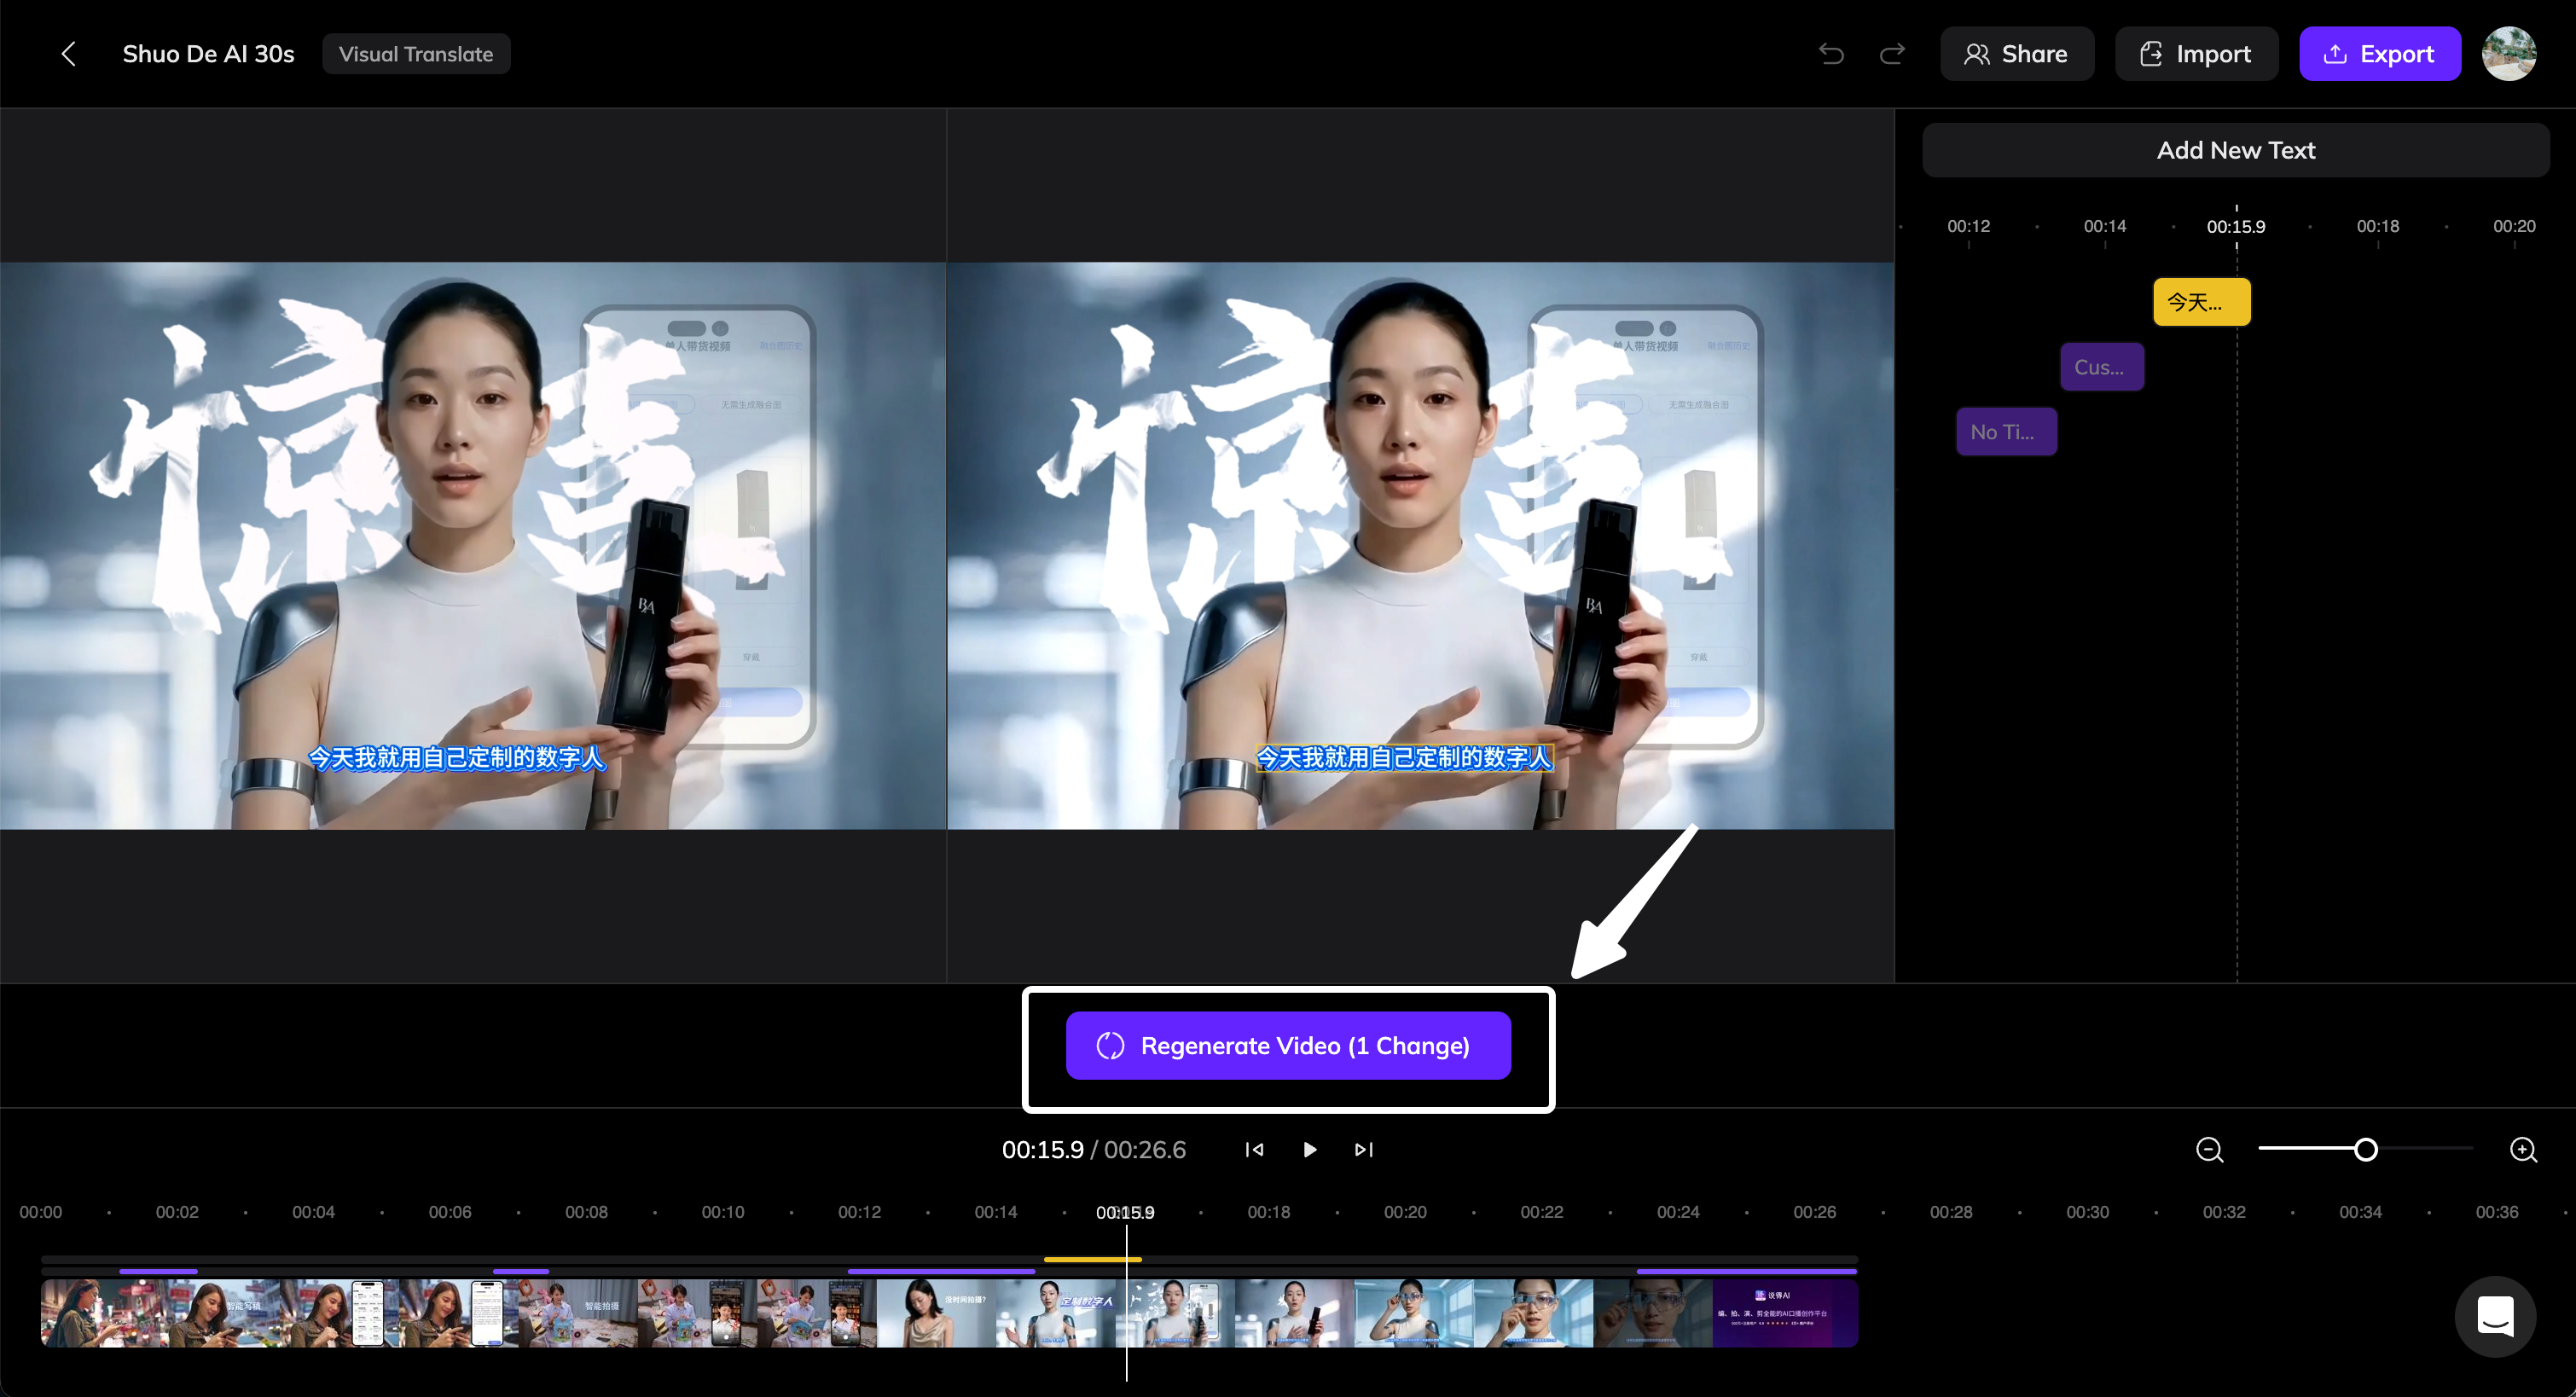Skip to the start of the video
2576x1397 pixels.
coord(1253,1150)
